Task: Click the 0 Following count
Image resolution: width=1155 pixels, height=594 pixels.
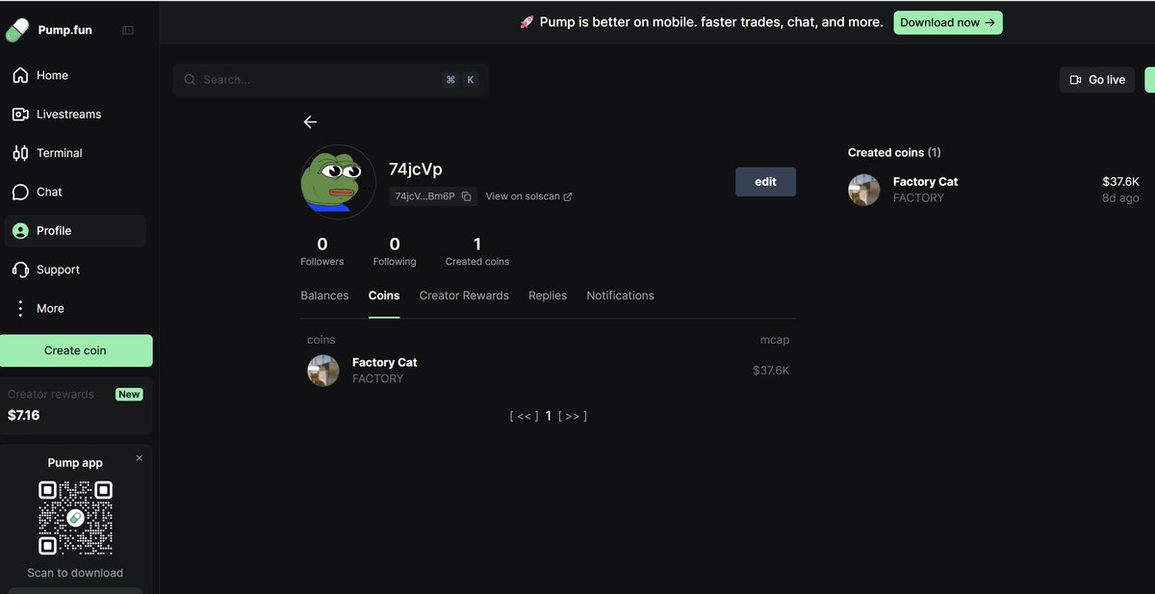Action: tap(395, 251)
